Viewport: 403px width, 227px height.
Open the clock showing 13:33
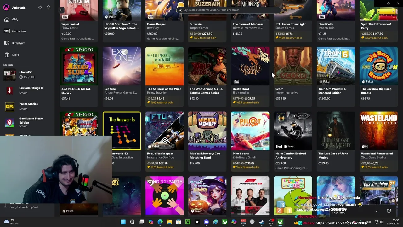click(x=393, y=222)
